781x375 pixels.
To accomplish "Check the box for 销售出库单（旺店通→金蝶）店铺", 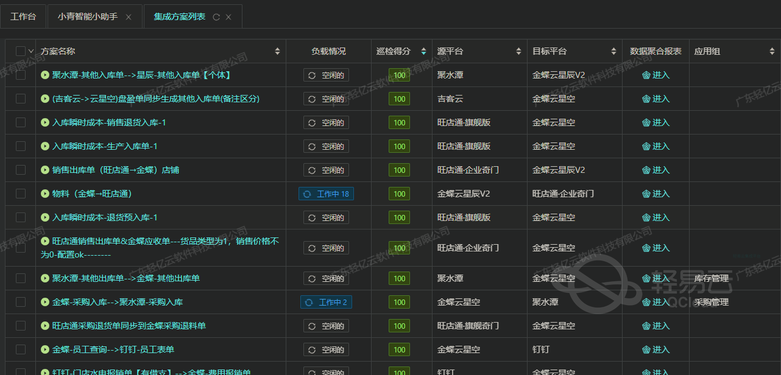I will [21, 170].
